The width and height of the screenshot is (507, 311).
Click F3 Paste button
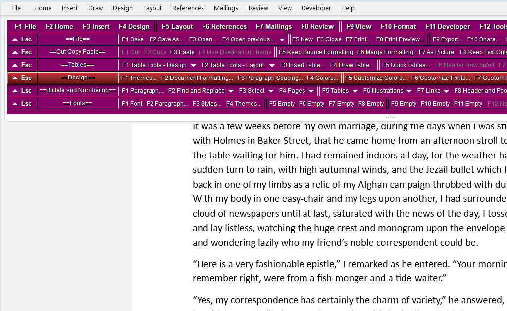click(x=182, y=52)
